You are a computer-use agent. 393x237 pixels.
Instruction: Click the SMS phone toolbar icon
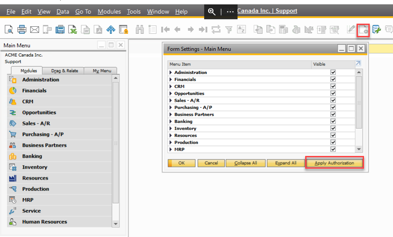pyautogui.click(x=47, y=29)
